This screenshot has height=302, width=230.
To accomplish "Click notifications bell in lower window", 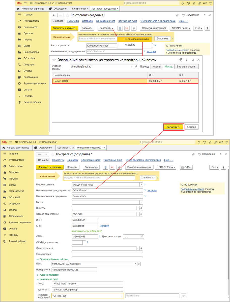I will click(x=199, y=142).
